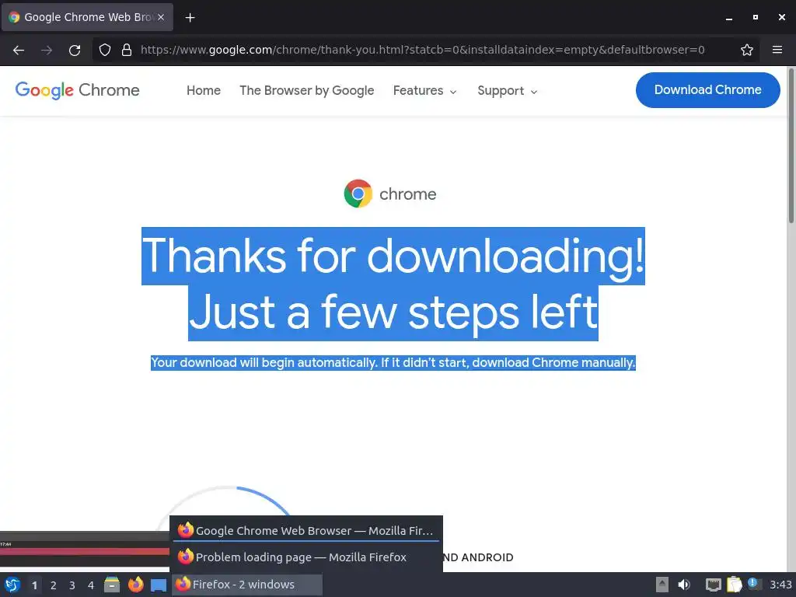Open the tracking protection shield icon

click(x=105, y=50)
